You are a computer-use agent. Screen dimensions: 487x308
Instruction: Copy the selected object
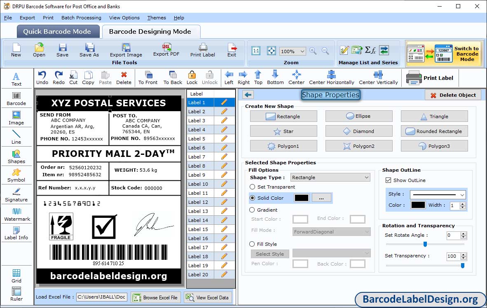88,78
